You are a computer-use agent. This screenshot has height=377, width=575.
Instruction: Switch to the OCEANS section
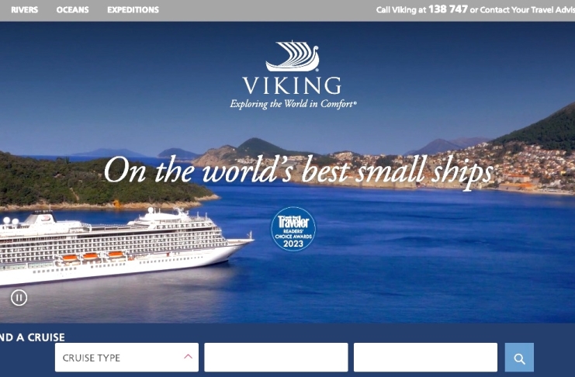[73, 10]
